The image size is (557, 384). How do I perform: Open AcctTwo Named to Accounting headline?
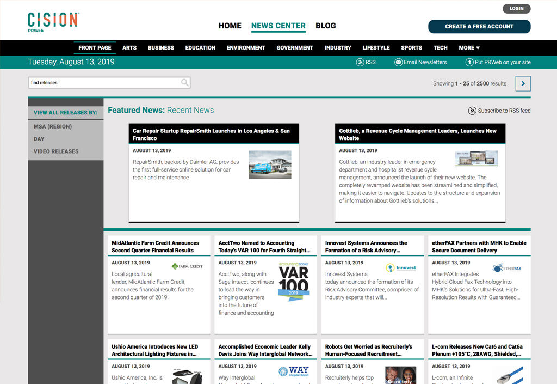pyautogui.click(x=264, y=247)
